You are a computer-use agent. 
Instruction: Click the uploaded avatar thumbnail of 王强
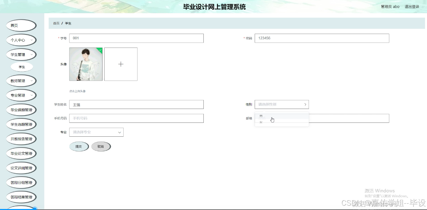tap(86, 64)
